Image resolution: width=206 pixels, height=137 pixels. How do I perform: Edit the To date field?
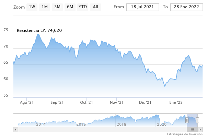(x=186, y=7)
